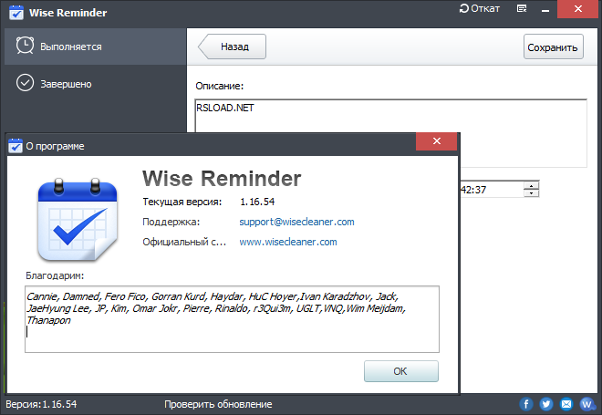
Task: Click the version number 1.16.54 in About dialog
Action: [x=257, y=202]
